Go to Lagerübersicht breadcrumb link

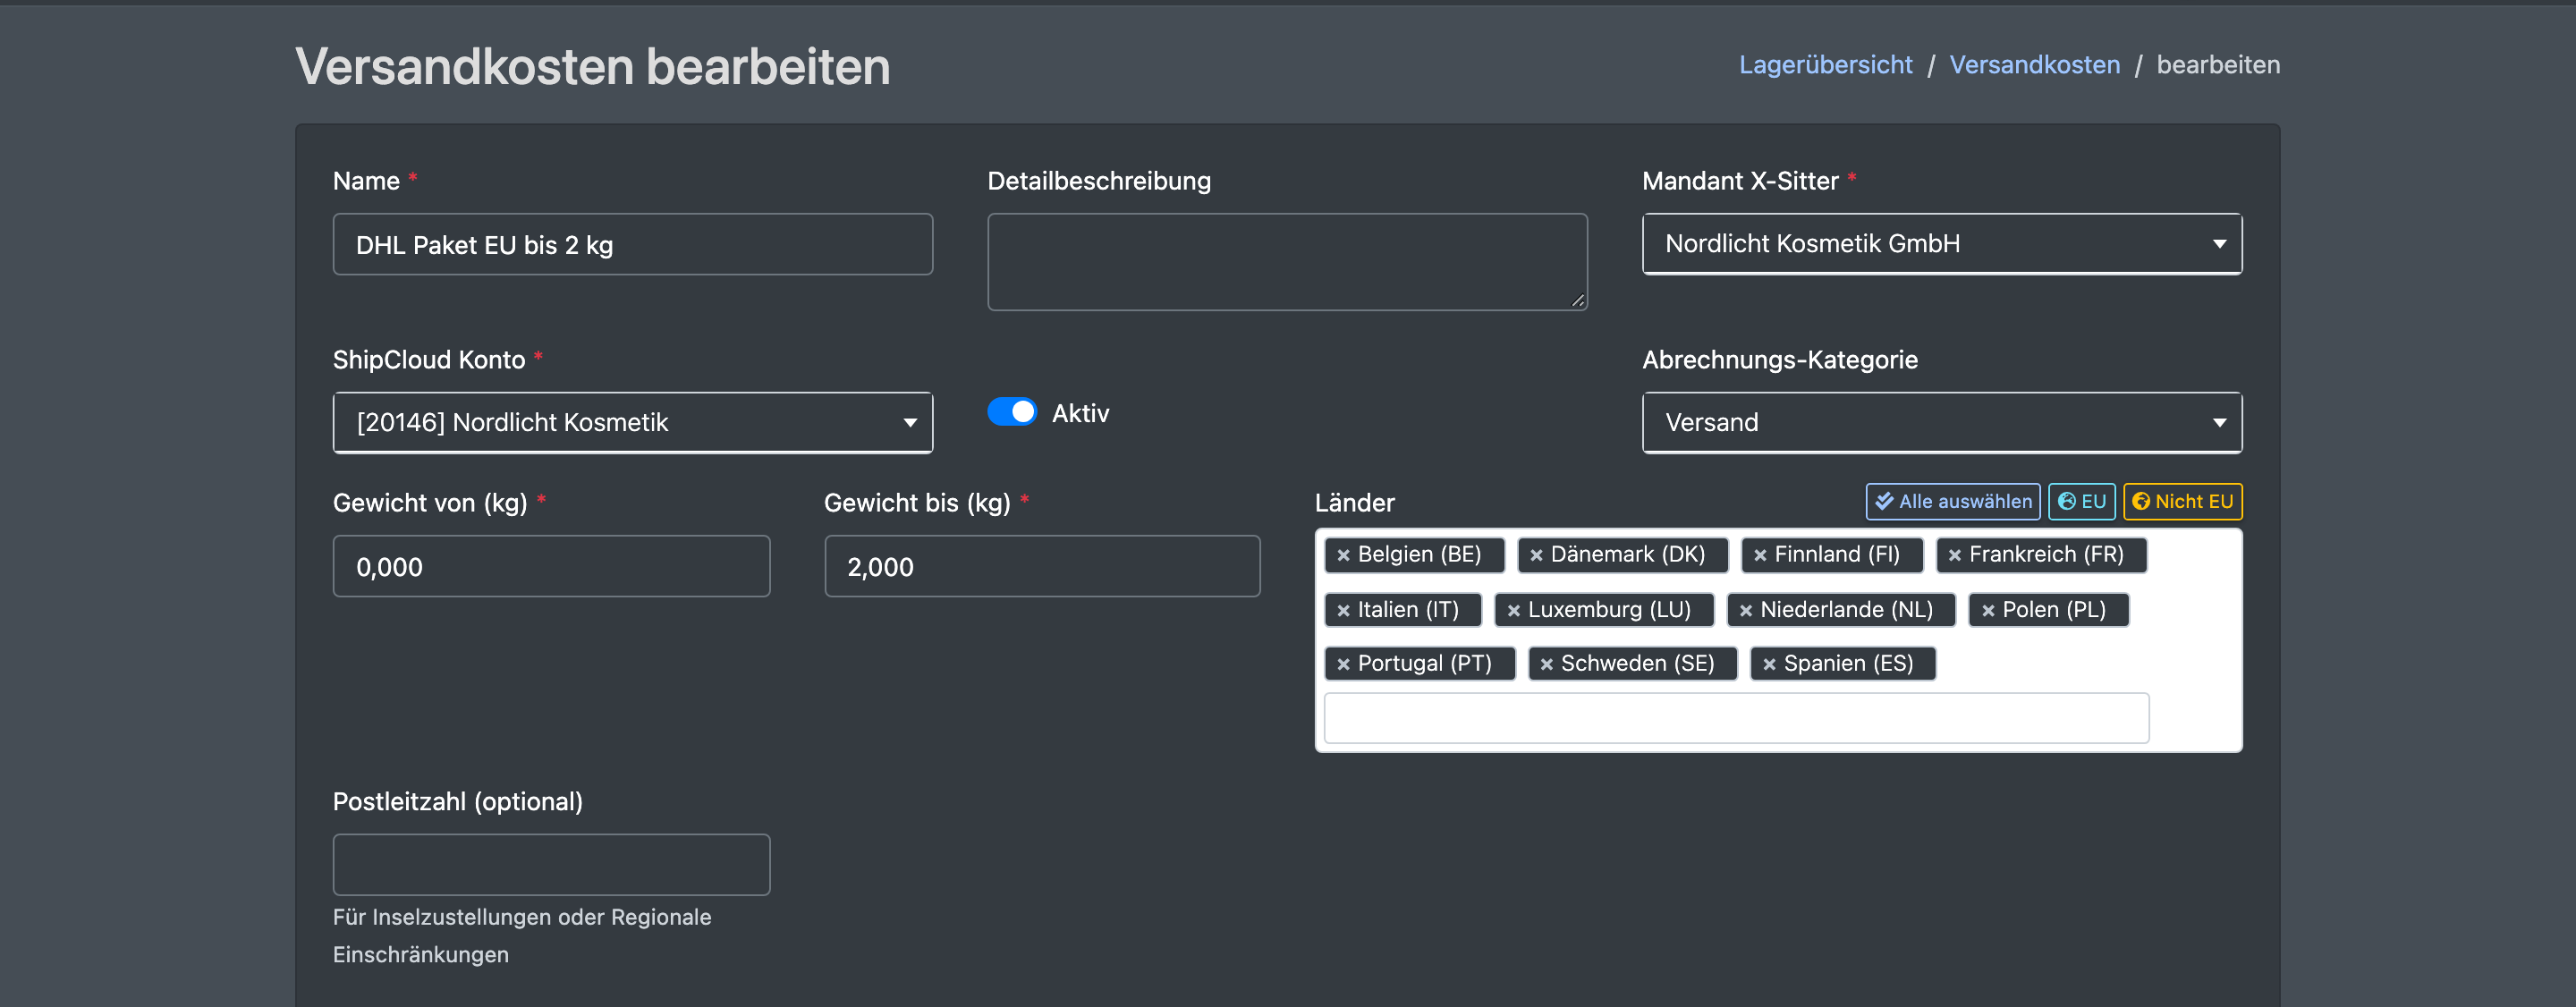[1825, 65]
